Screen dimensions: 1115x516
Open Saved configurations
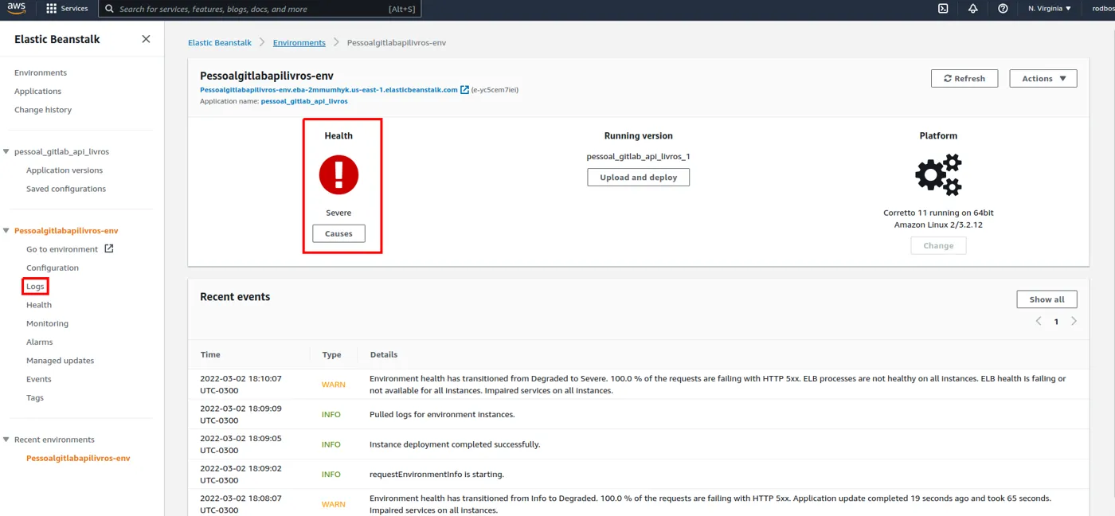(66, 189)
